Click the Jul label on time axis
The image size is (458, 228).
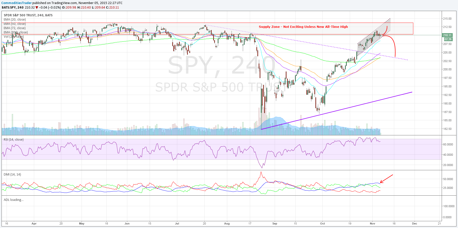point(177,223)
